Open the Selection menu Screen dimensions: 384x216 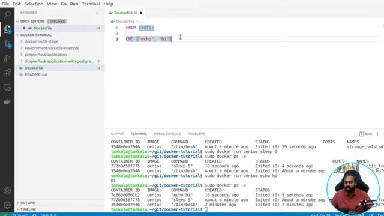click(x=34, y=4)
